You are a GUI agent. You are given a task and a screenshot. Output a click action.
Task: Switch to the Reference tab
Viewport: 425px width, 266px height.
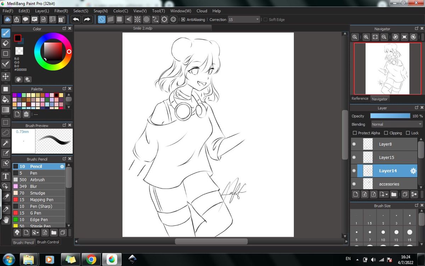click(360, 99)
